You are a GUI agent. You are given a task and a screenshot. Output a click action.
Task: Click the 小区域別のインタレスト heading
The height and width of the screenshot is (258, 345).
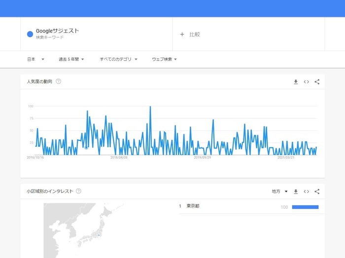point(50,191)
